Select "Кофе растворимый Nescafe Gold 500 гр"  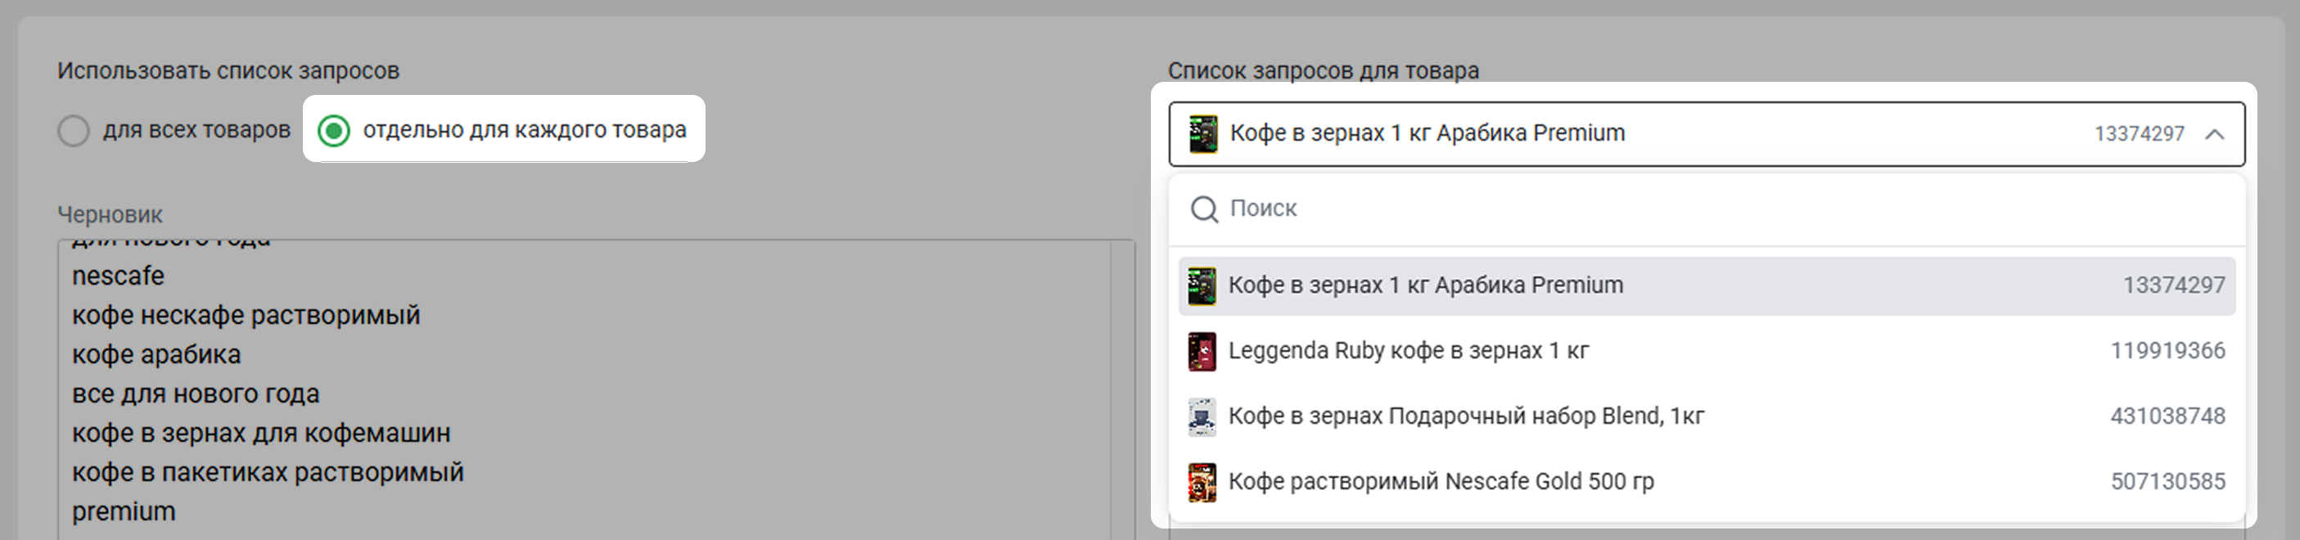(1441, 482)
